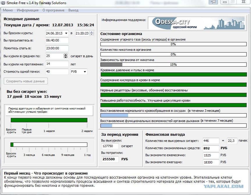
Task: Click the bedtime field 23:00:00
Action: (57, 48)
